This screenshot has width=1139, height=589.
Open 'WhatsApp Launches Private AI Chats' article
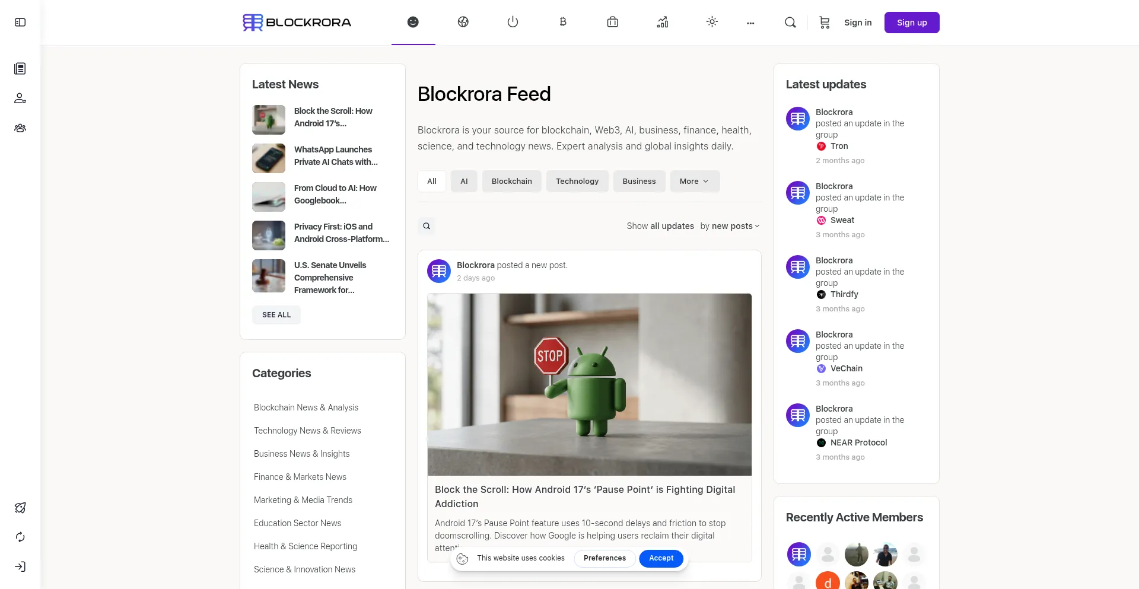pyautogui.click(x=336, y=156)
